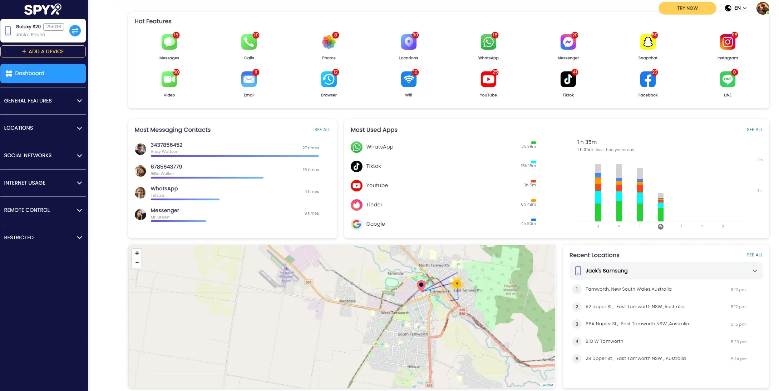
Task: Open the Jack's Samsung device dropdown
Action: (x=666, y=271)
